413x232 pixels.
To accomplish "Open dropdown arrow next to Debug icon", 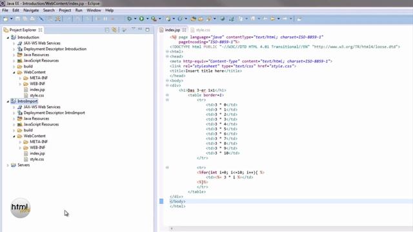I will [x=135, y=19].
